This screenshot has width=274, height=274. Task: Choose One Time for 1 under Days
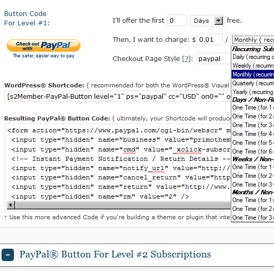pyautogui.click(x=253, y=108)
